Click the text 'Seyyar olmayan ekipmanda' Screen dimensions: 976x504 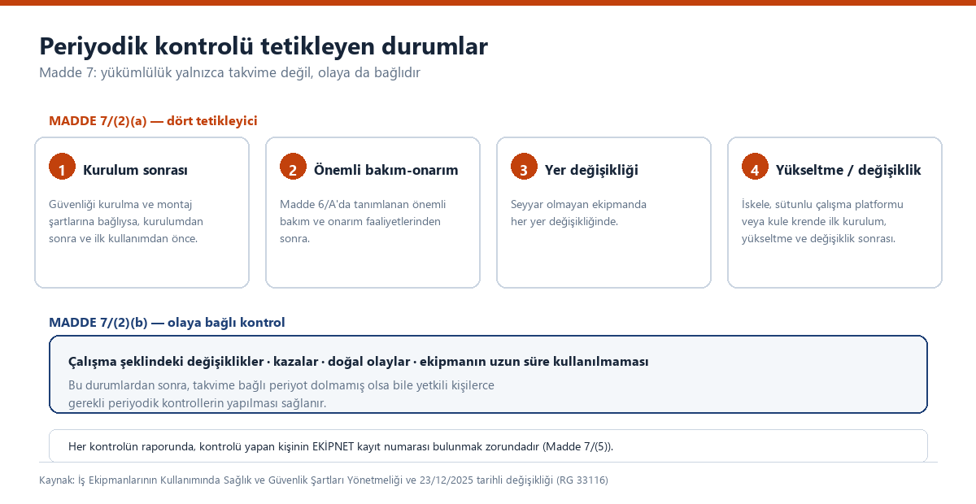[578, 213]
